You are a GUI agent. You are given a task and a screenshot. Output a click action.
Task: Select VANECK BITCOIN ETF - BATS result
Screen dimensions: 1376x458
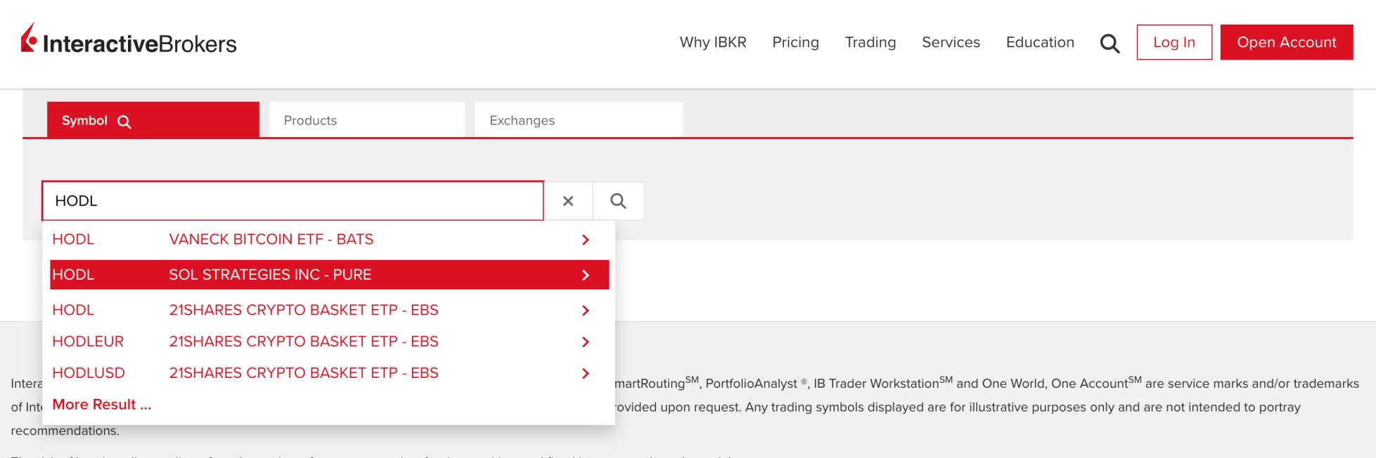pos(329,240)
